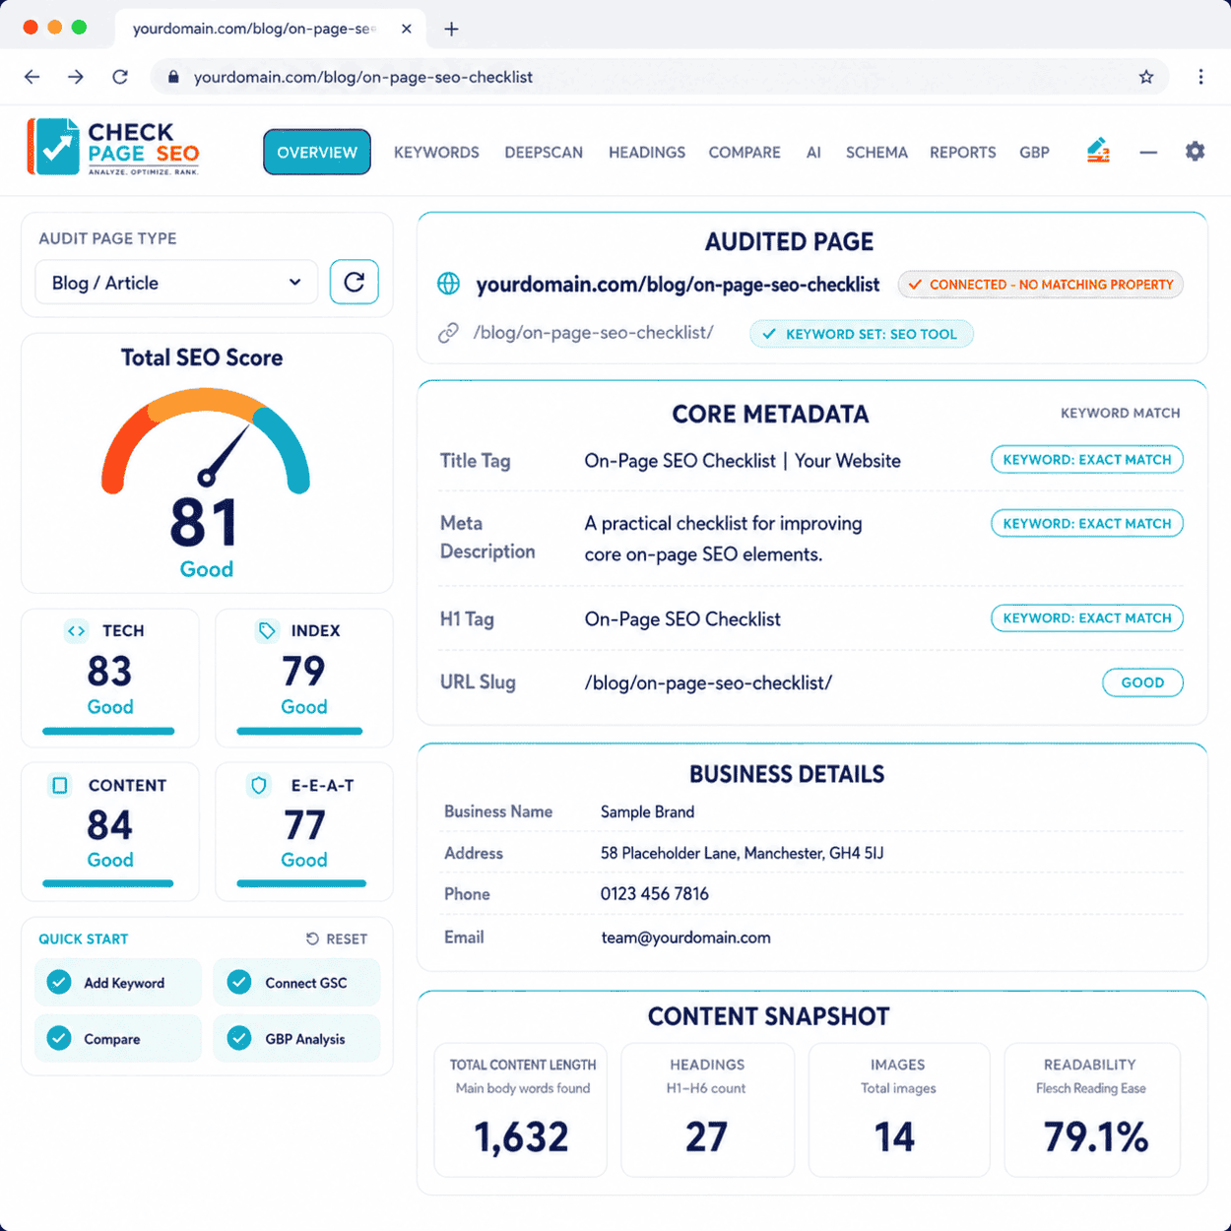This screenshot has width=1231, height=1231.
Task: Click Keyword: Exact Match badge for Title Tag
Action: (x=1087, y=460)
